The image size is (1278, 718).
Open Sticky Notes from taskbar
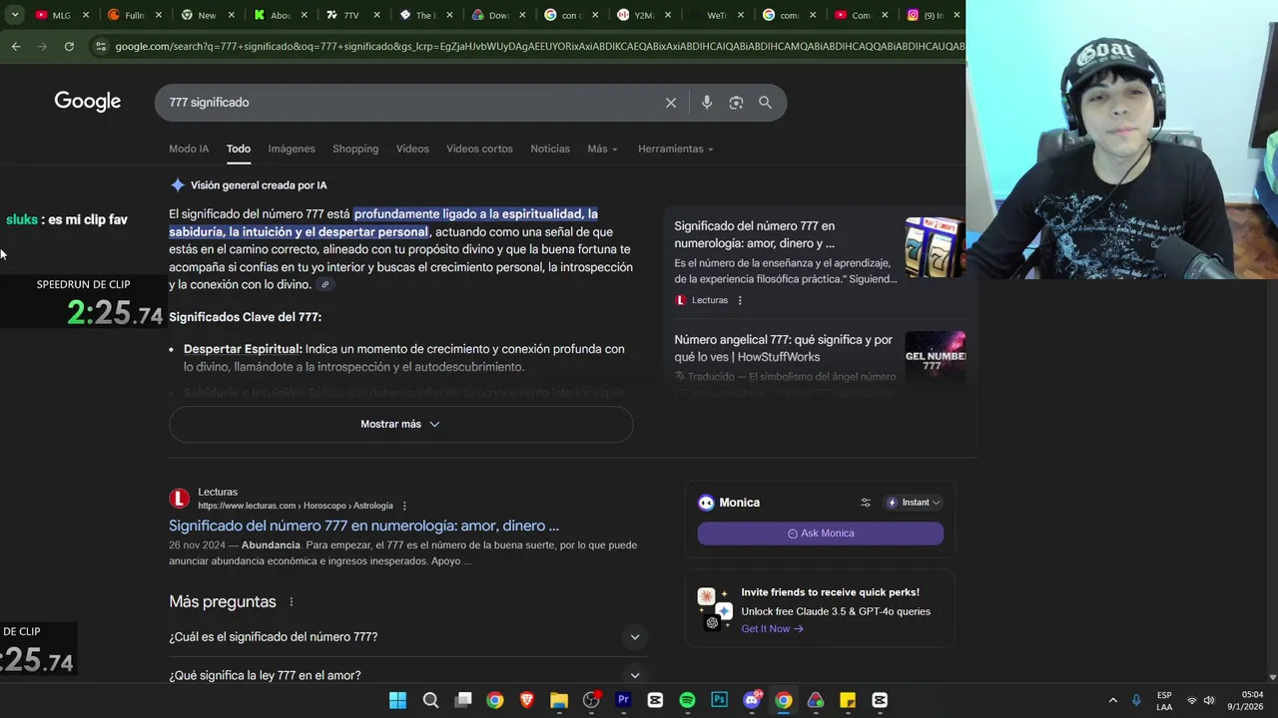click(848, 700)
